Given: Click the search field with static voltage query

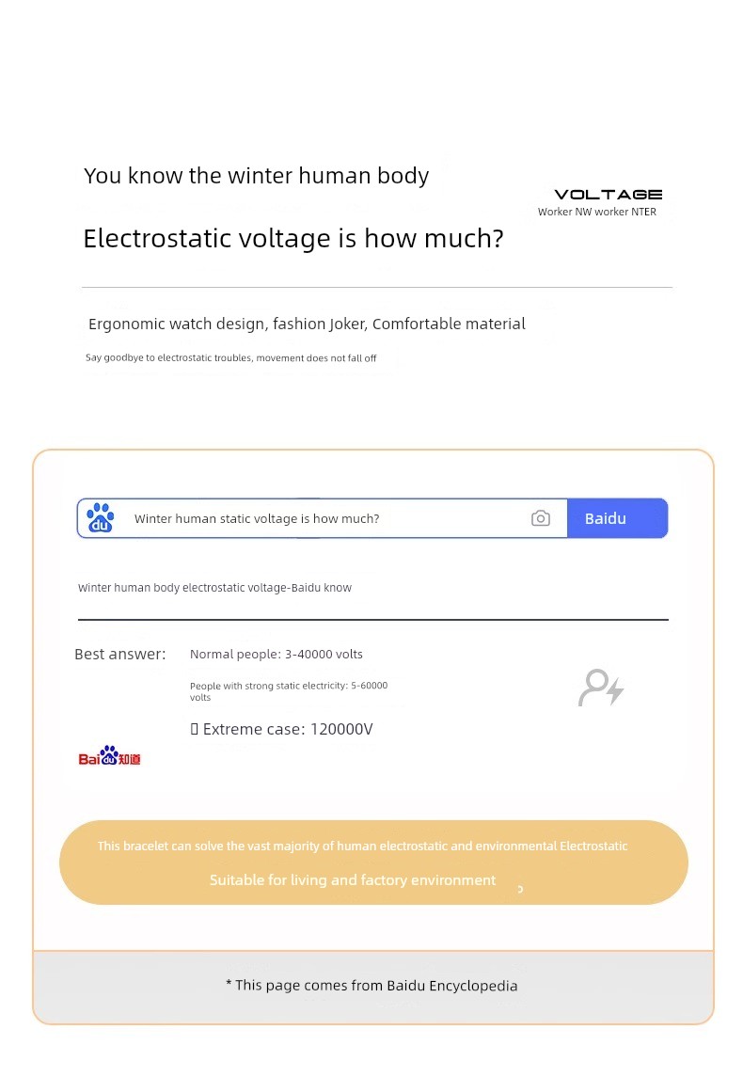Looking at the screenshot, I should point(323,518).
